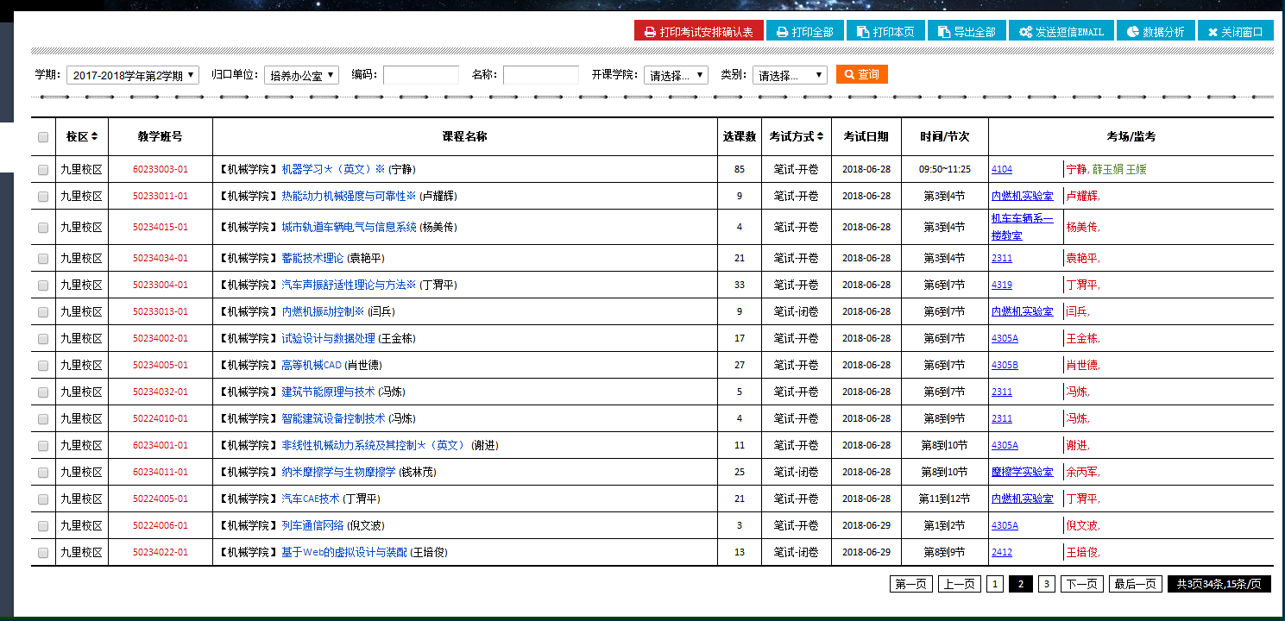Expand the 归口单位 dropdown
The width and height of the screenshot is (1285, 621).
pos(301,76)
